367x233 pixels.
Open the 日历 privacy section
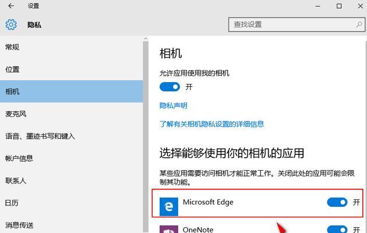(72, 203)
